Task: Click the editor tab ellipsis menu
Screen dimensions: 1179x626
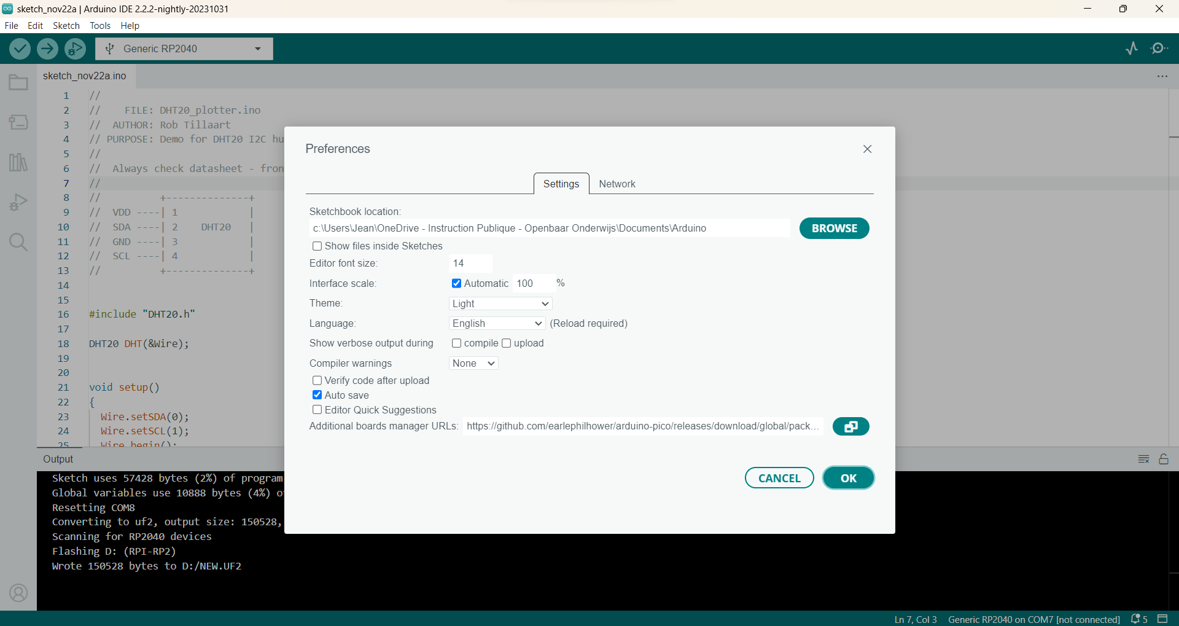Action: pos(1162,76)
